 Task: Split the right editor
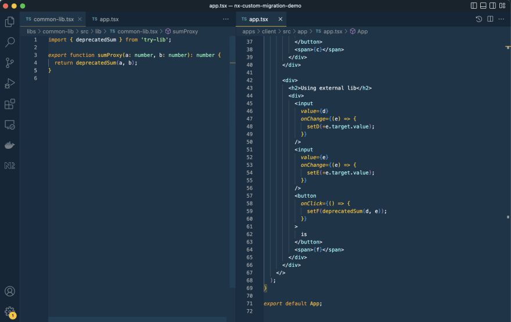click(x=490, y=19)
